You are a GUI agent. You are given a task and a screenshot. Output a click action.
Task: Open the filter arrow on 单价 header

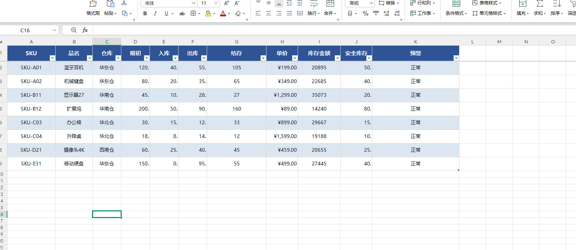[x=295, y=58]
